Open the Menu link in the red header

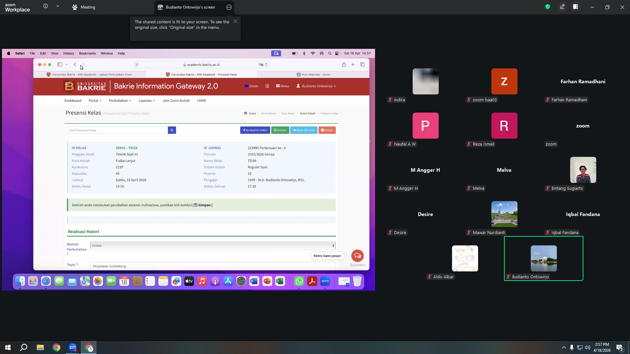[283, 86]
